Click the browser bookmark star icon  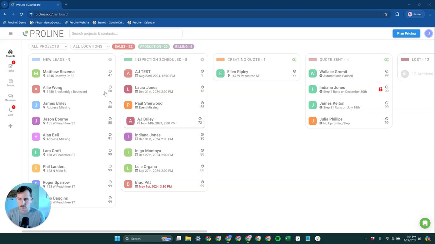click(386, 14)
